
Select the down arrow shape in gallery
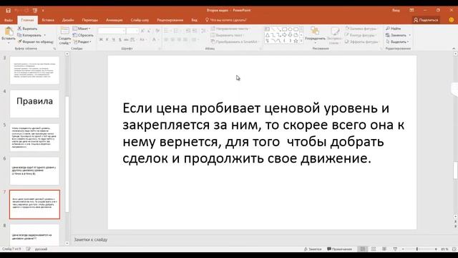pos(290,35)
